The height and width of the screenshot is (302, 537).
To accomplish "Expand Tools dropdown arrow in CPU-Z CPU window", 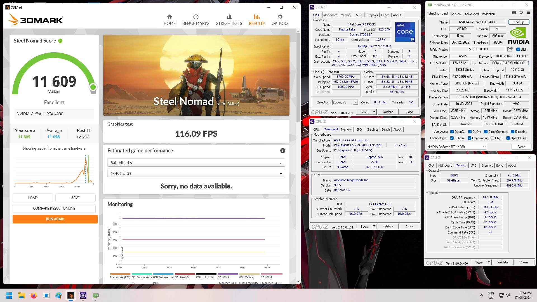I will pyautogui.click(x=374, y=112).
